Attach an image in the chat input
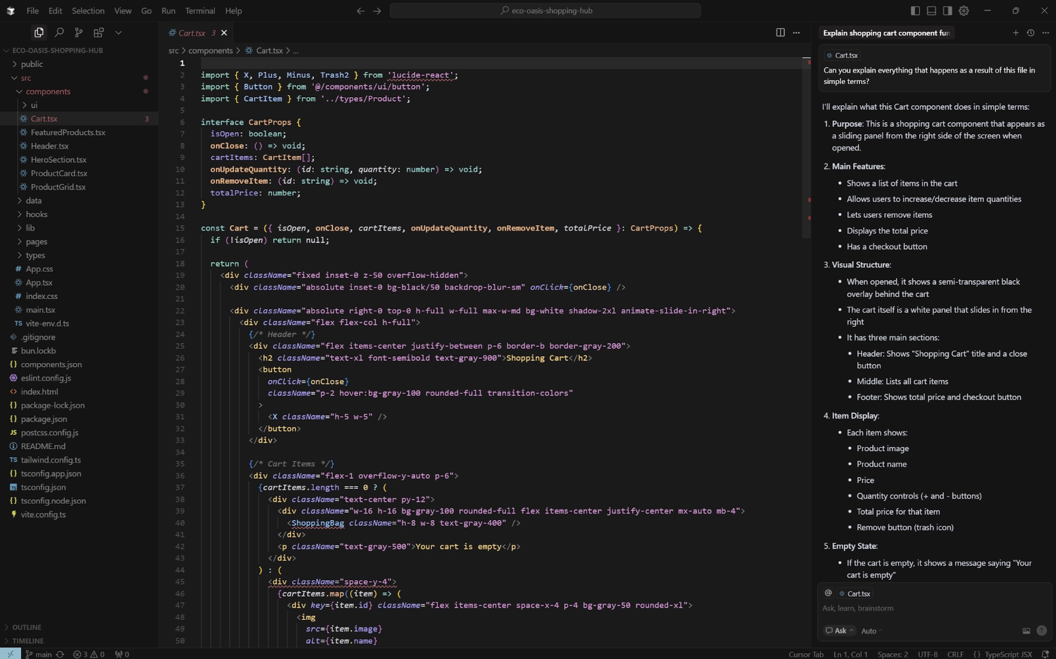This screenshot has width=1056, height=659. point(1026,631)
